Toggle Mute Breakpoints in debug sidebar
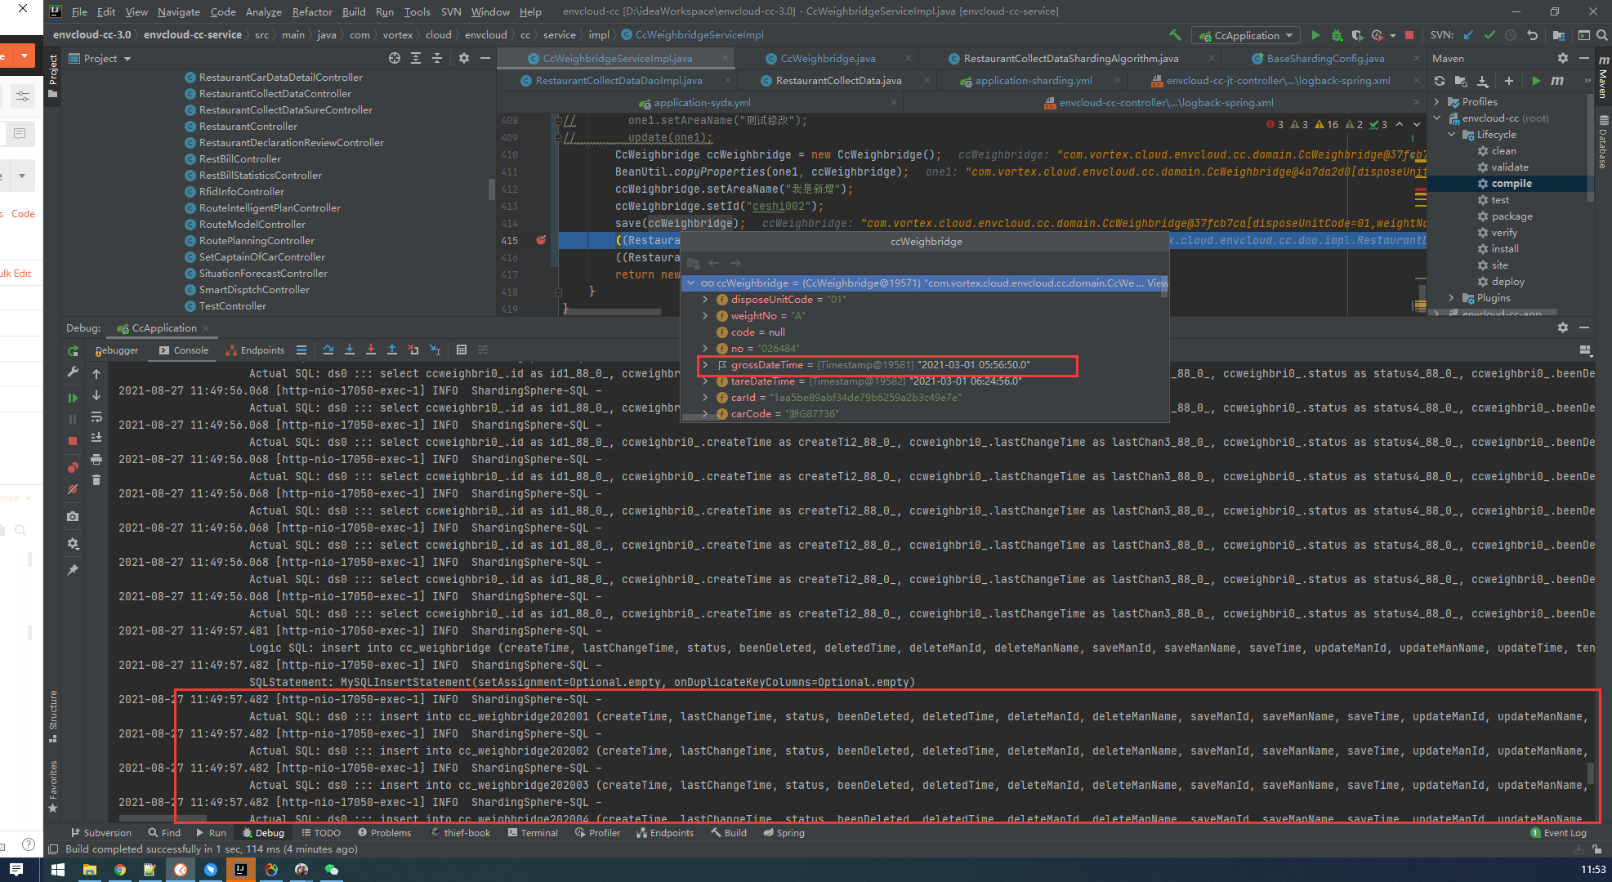1612x882 pixels. click(x=73, y=489)
